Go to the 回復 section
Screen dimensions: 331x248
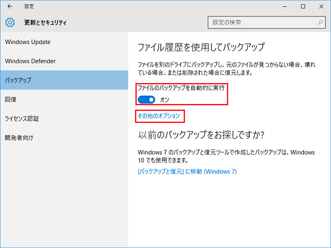11,99
